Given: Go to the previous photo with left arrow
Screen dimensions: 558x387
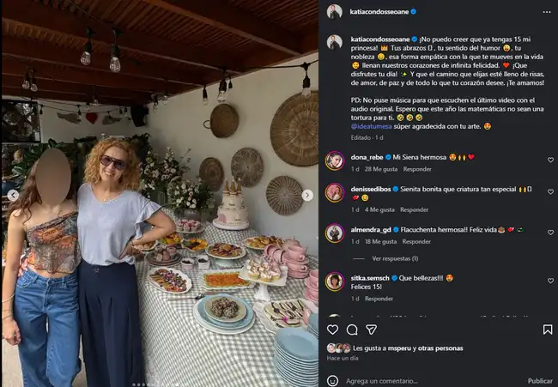Looking at the screenshot, I should coord(12,196).
